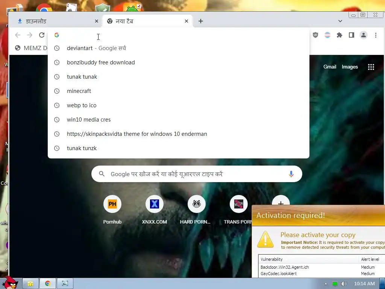Screen dimensions: 385x289
Task: Open the striped flag extension icon
Action: (x=327, y=35)
